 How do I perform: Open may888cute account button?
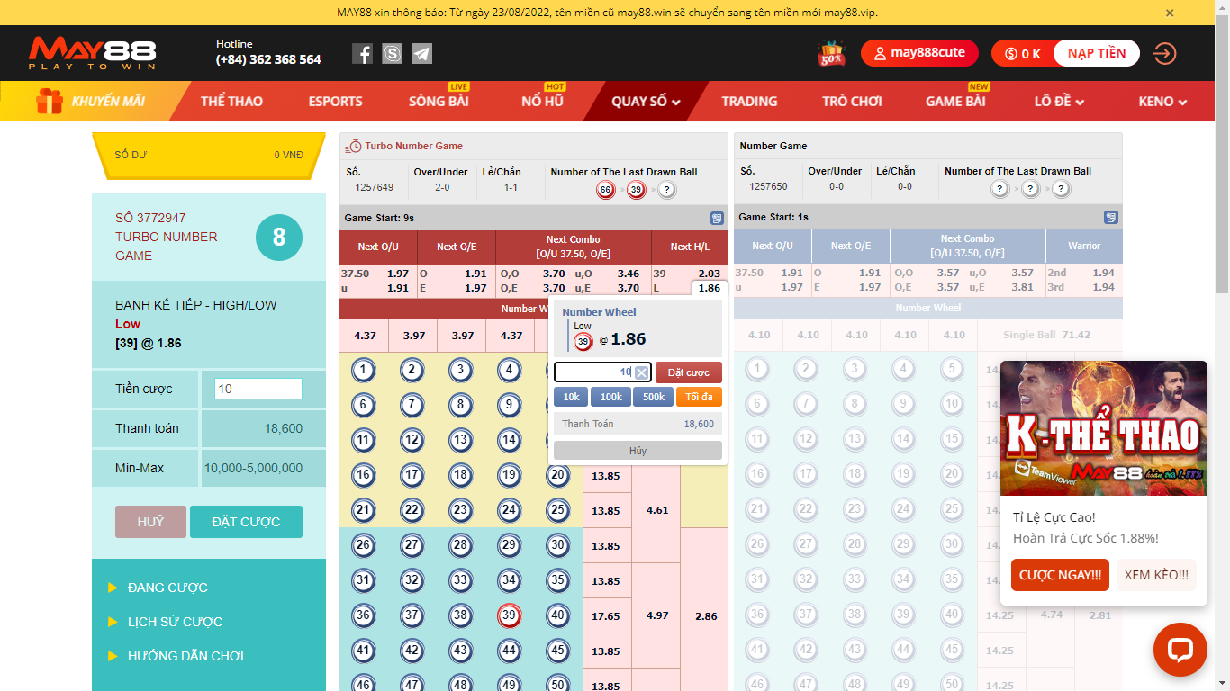point(918,53)
